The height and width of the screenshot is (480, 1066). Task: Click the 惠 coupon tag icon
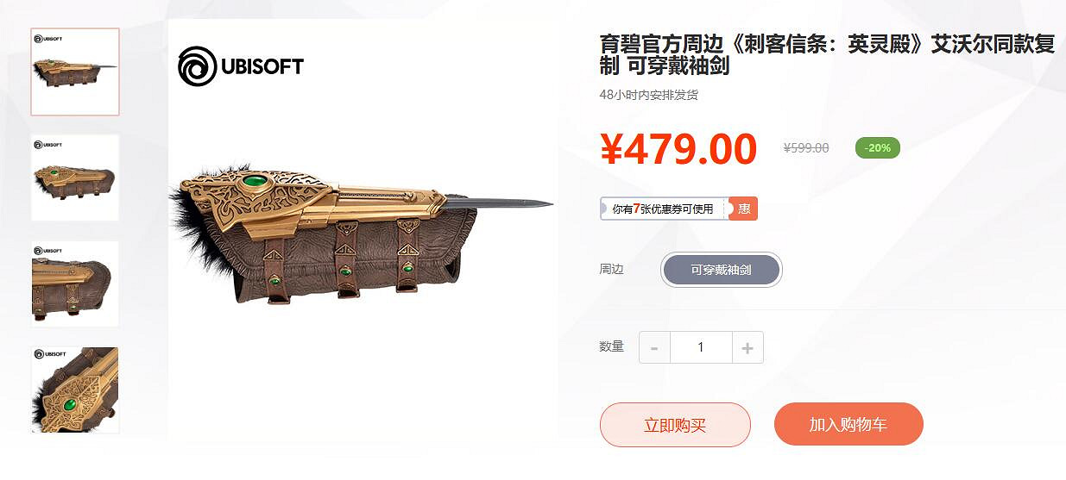click(743, 209)
